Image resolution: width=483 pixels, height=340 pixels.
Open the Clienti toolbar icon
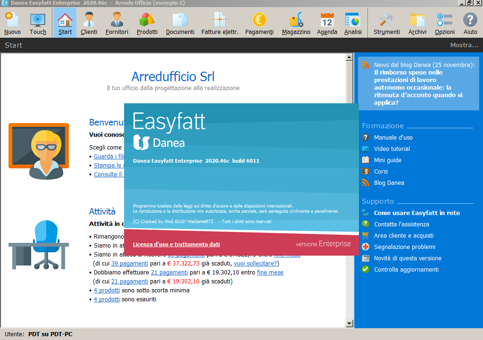tap(89, 23)
